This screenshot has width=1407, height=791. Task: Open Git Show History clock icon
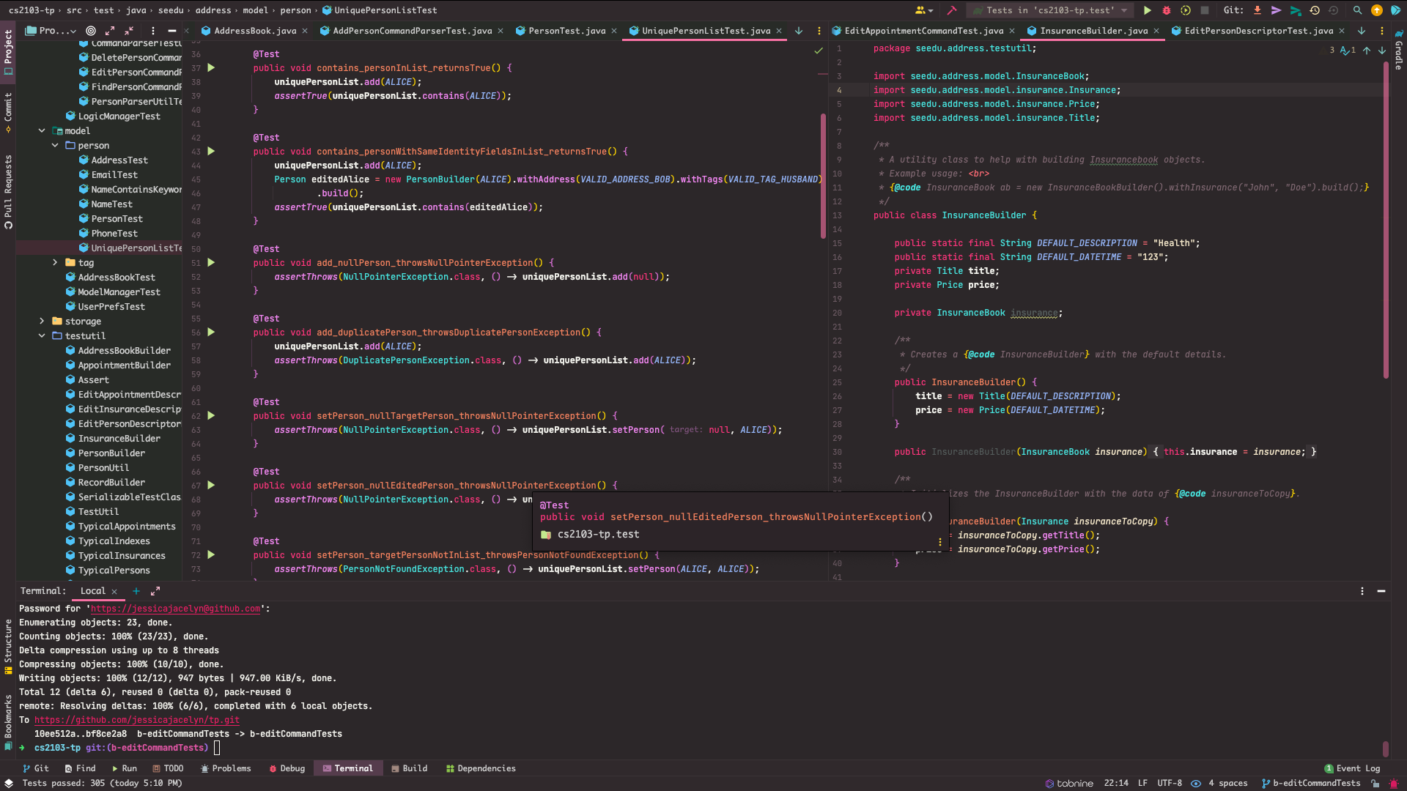(x=1315, y=10)
